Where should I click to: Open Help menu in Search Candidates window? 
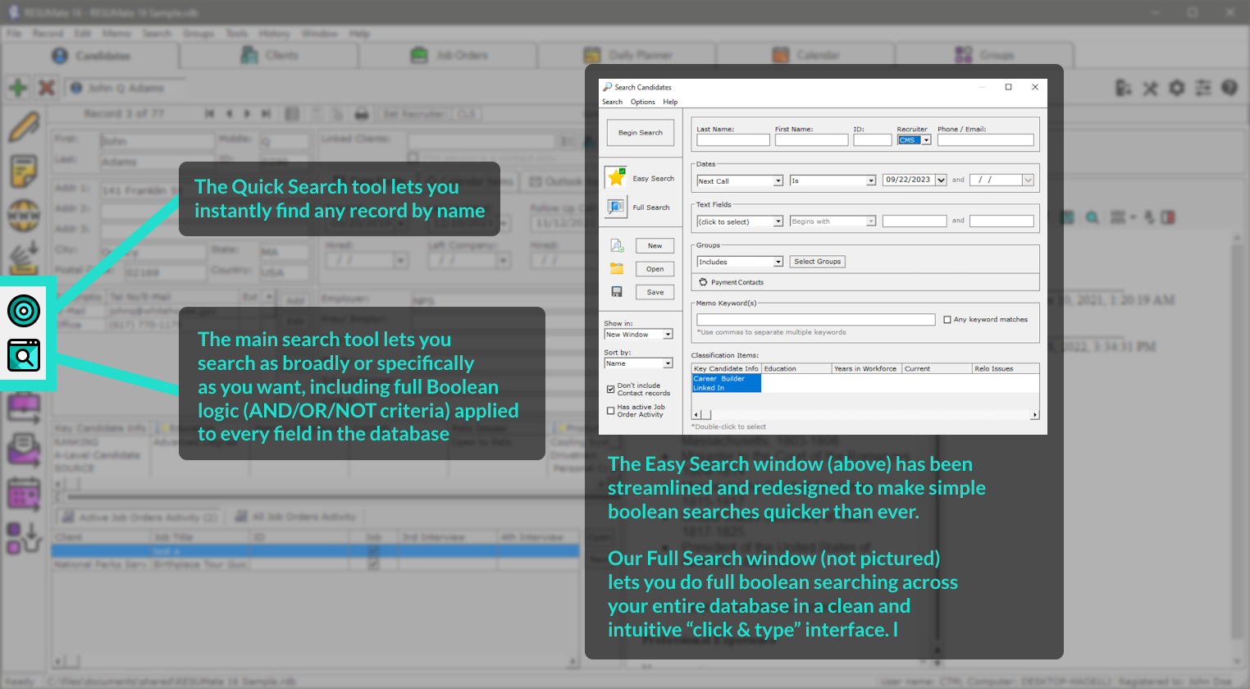click(670, 102)
